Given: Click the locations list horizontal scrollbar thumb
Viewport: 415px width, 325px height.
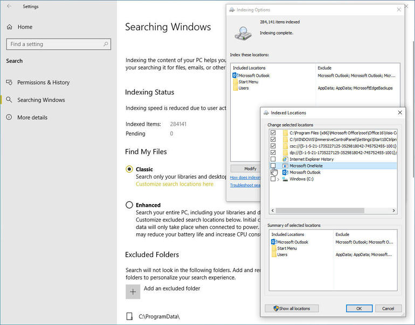Looking at the screenshot, I should (x=320, y=211).
